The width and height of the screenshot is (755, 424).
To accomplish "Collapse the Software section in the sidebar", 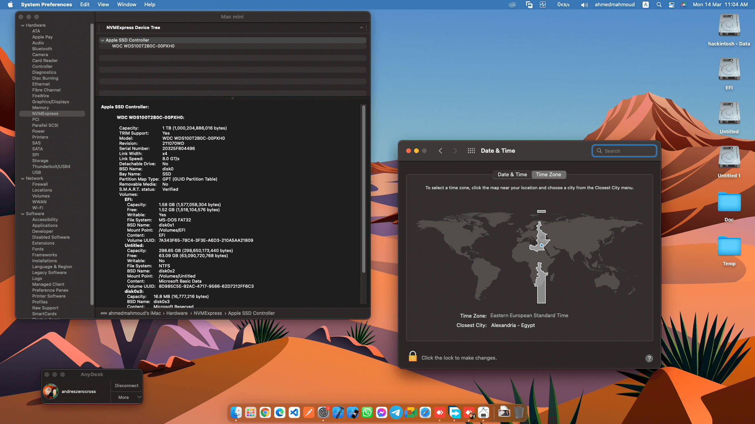I will tap(23, 214).
